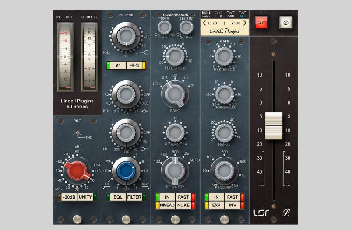Click the compressor RECOVERY knob

pyautogui.click(x=175, y=171)
